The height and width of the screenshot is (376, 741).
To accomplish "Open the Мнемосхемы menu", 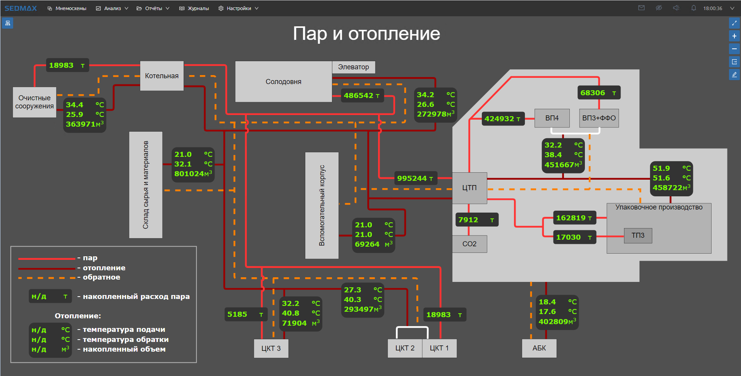I will 67,8.
